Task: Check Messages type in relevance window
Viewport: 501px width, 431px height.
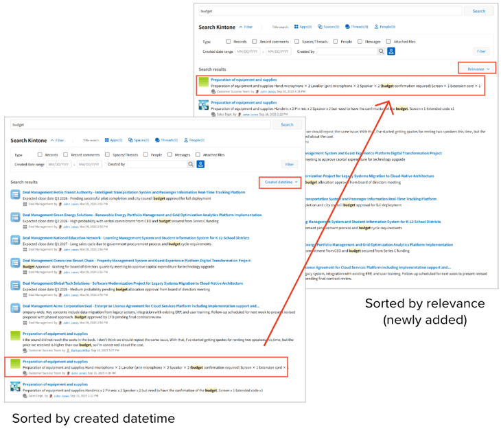Action: pyautogui.click(x=360, y=42)
